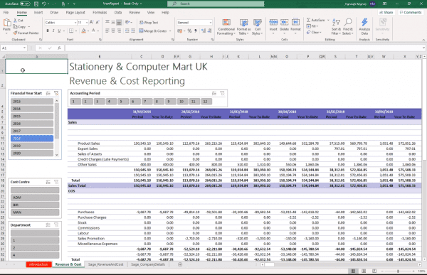Select 2020 financial year button
This screenshot has width=427, height=275.
[32, 153]
